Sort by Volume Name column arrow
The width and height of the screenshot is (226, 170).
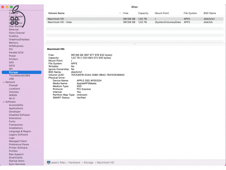click(x=120, y=13)
